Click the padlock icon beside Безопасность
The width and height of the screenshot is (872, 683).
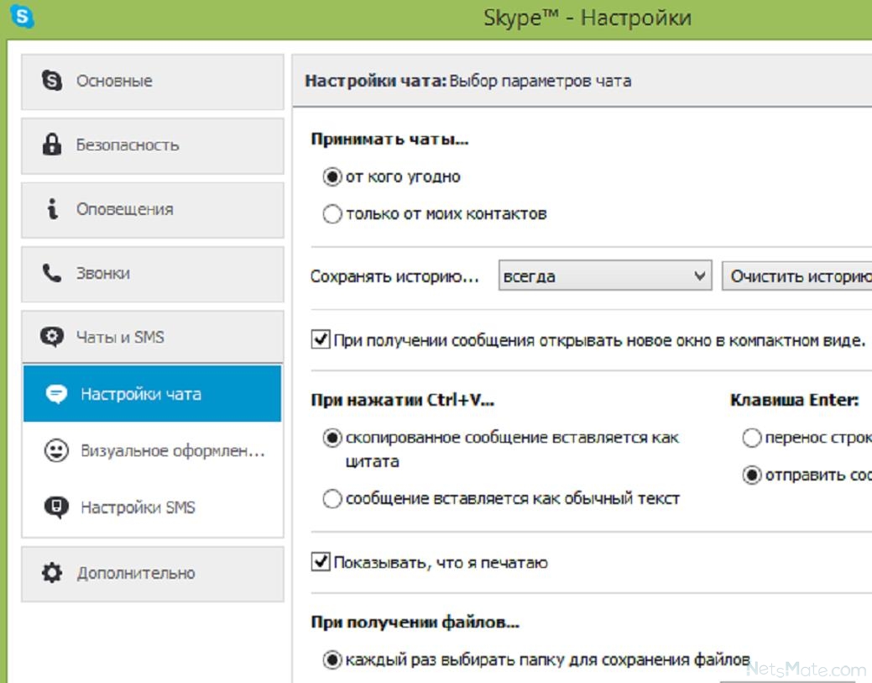[x=52, y=144]
